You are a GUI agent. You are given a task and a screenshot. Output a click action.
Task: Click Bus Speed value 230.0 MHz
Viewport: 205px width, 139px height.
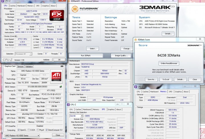pos(22,45)
